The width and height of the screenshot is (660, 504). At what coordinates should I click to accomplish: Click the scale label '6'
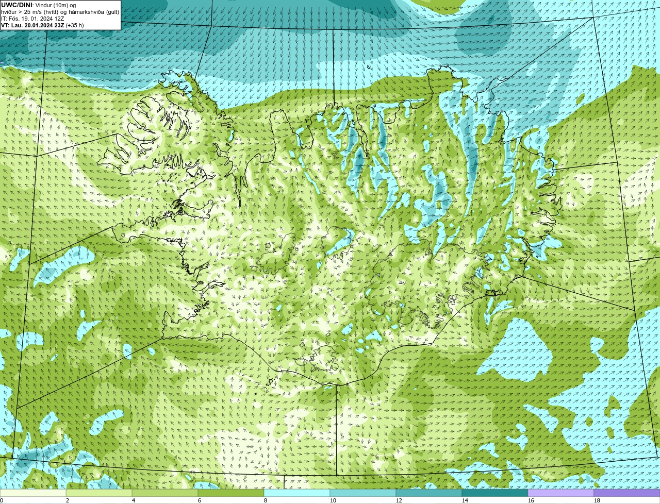(x=200, y=500)
